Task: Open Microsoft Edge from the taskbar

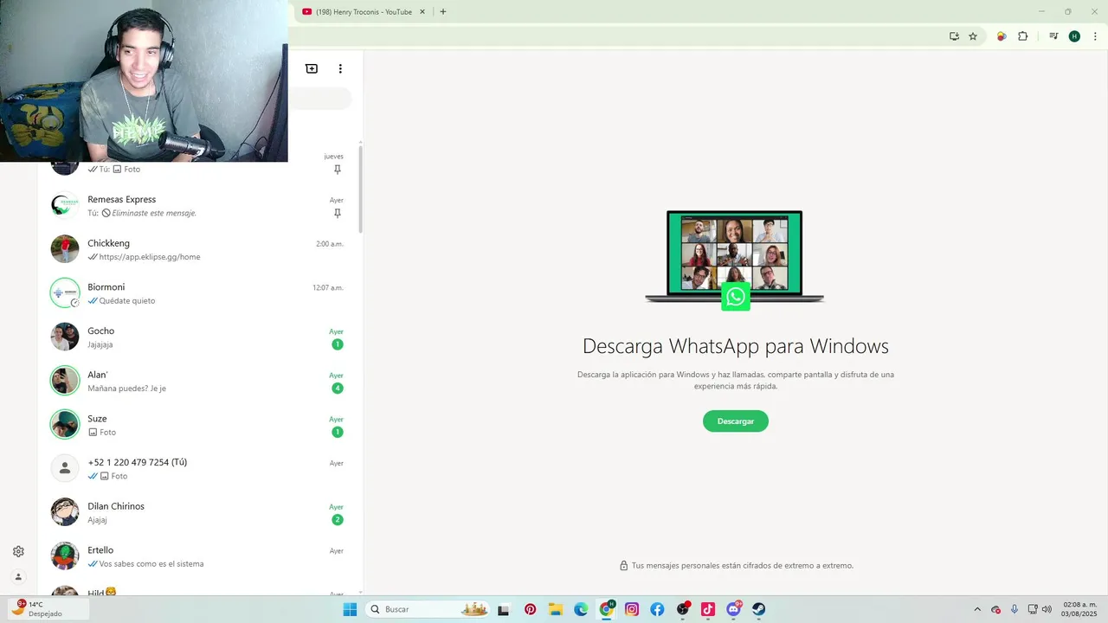Action: point(581,609)
